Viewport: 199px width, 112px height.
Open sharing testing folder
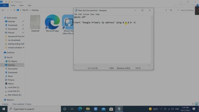[x=15, y=44]
